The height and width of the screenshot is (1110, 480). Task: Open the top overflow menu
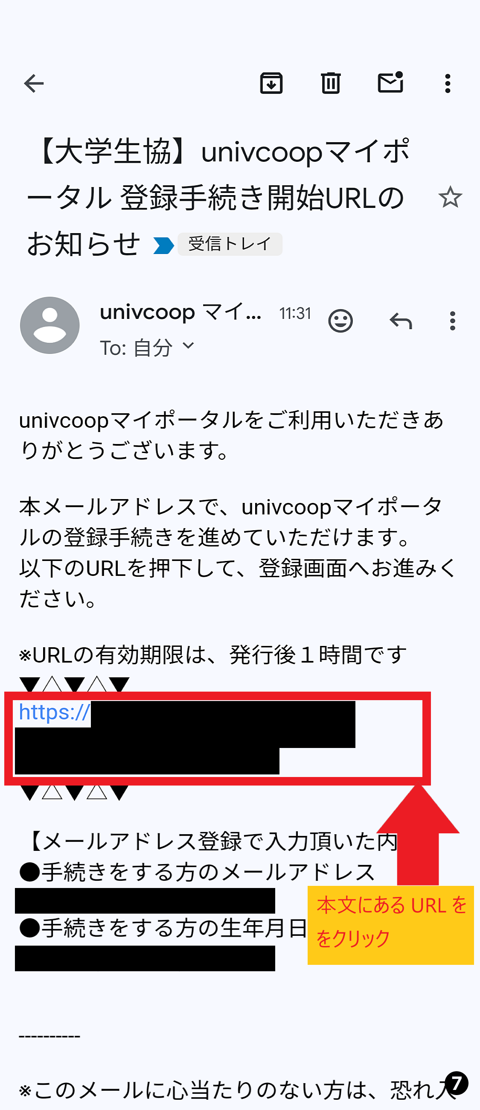pyautogui.click(x=448, y=84)
